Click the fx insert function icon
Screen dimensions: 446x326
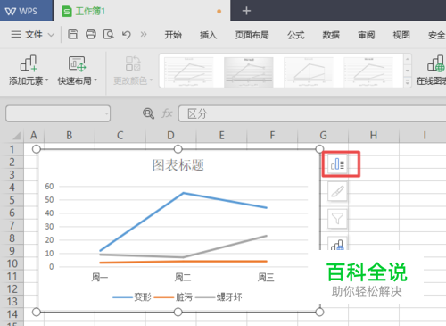(167, 113)
